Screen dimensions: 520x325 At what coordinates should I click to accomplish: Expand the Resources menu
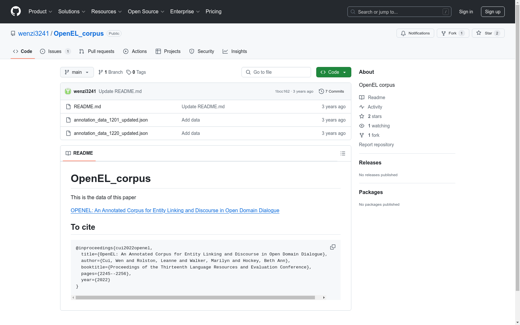[107, 12]
